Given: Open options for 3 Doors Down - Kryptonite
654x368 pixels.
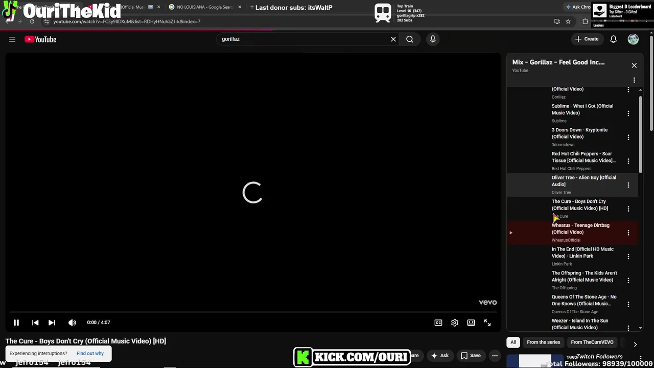Looking at the screenshot, I should pyautogui.click(x=628, y=137).
